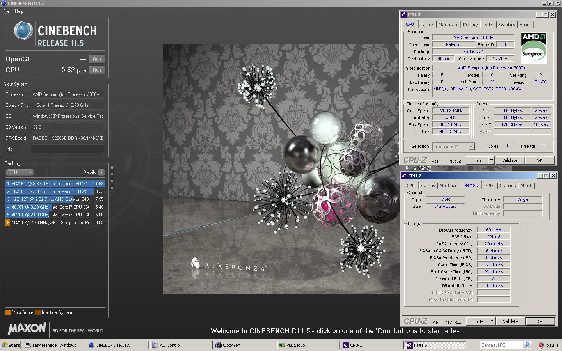Click Tools button in bottom CPU-Z window

(x=478, y=322)
